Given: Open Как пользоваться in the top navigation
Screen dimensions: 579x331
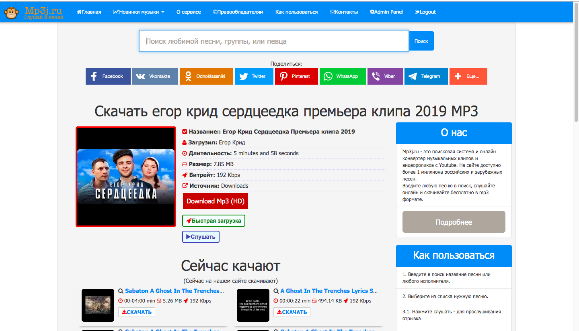Looking at the screenshot, I should pos(296,12).
